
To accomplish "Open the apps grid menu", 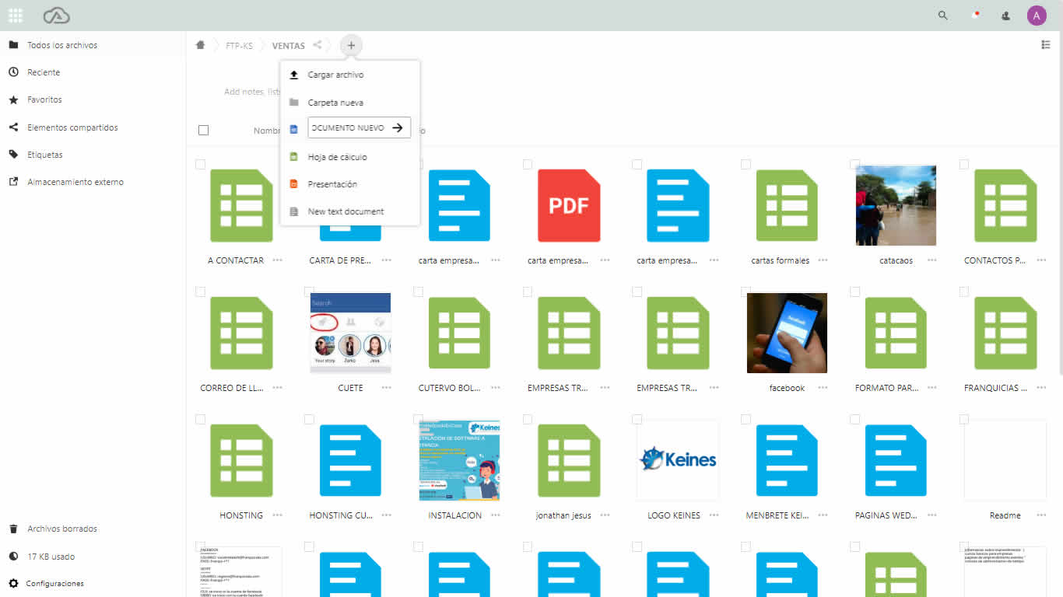I will [x=16, y=15].
